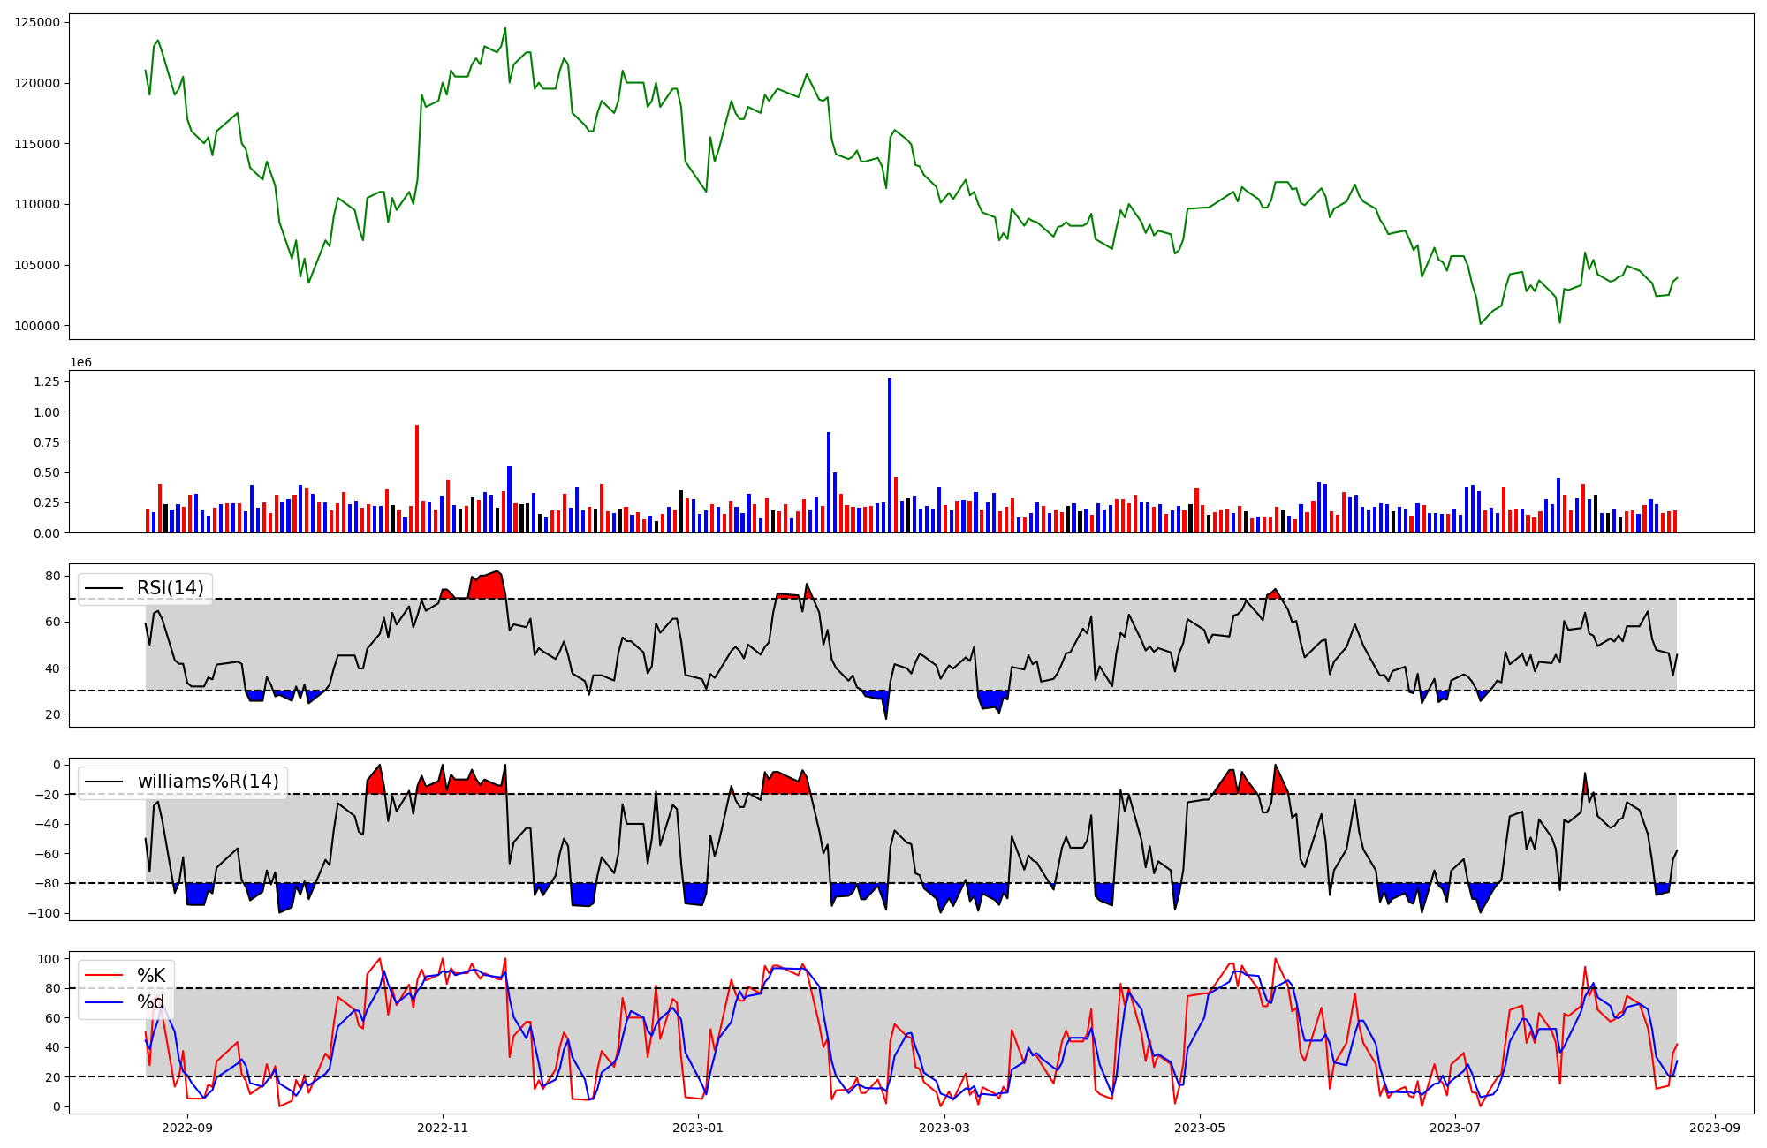Click the 1e6 volume scale label
Viewport: 1767px width, 1148px height.
pyautogui.click(x=80, y=363)
